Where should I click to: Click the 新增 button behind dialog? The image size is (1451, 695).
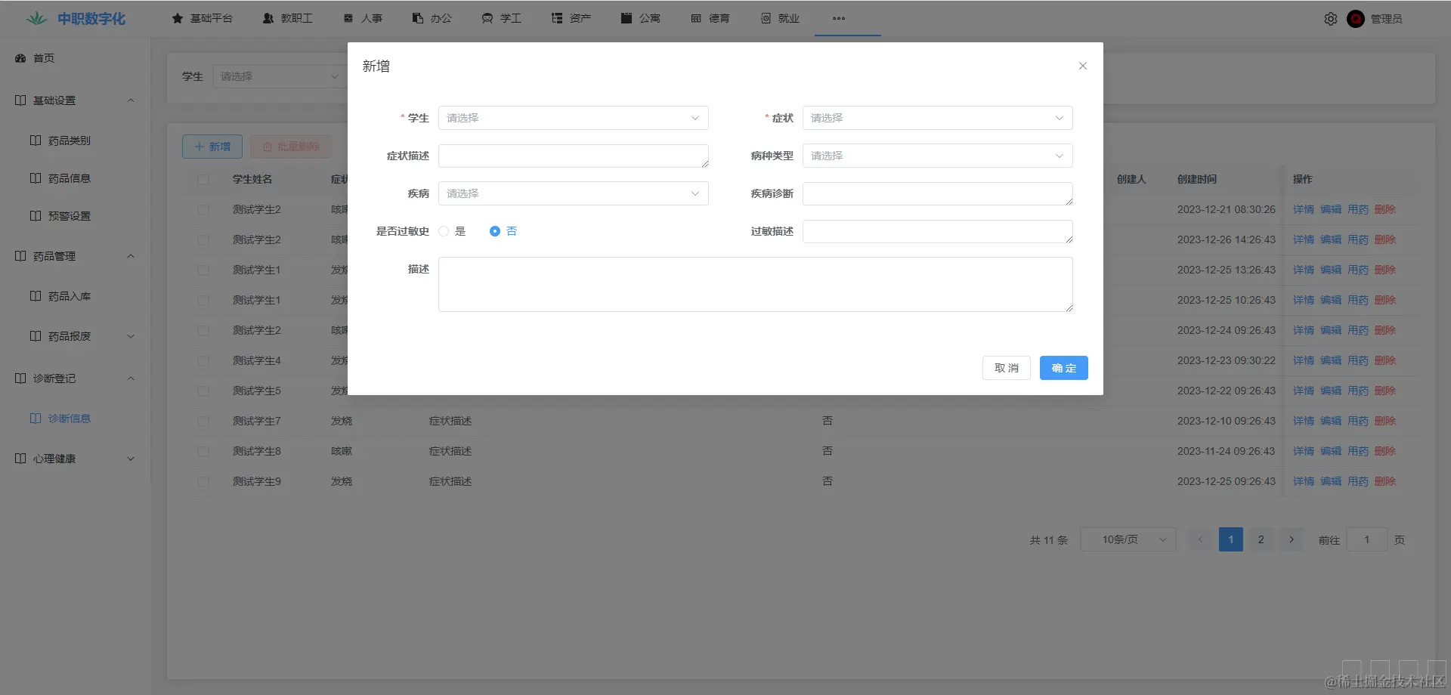click(x=212, y=147)
